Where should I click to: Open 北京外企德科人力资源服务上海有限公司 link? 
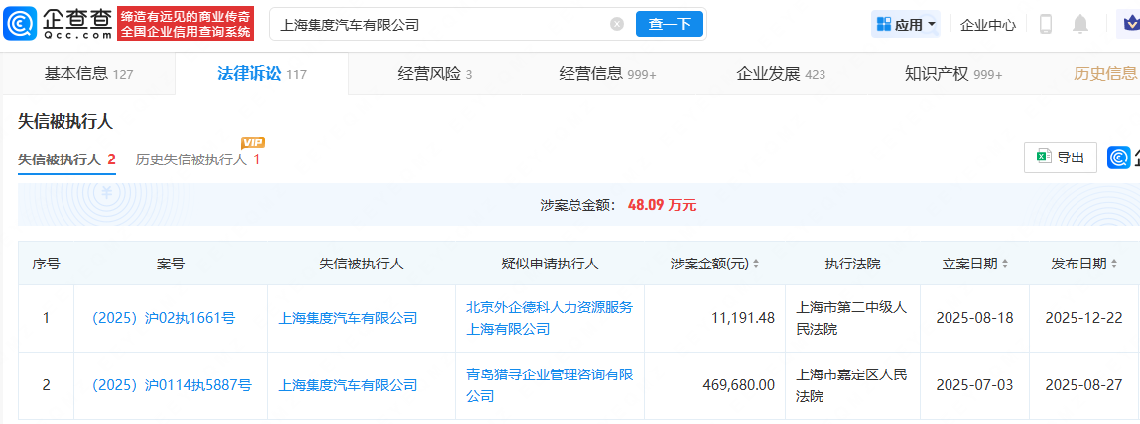pos(550,318)
